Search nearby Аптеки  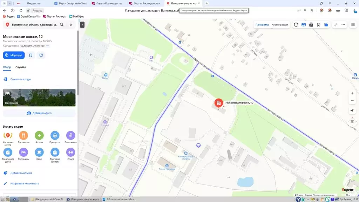[x=39, y=137]
